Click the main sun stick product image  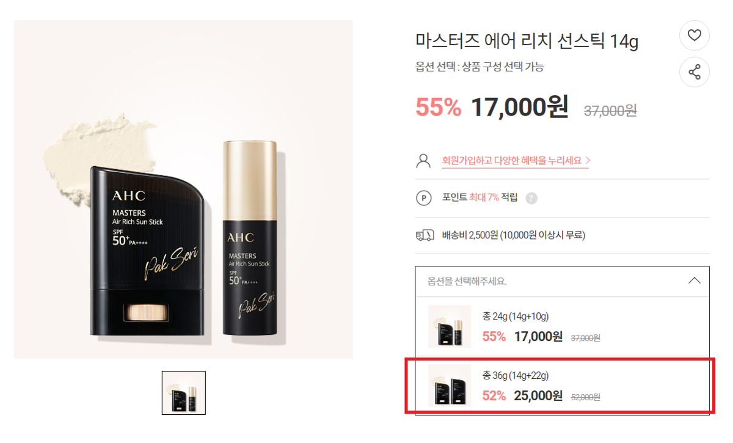click(x=183, y=189)
